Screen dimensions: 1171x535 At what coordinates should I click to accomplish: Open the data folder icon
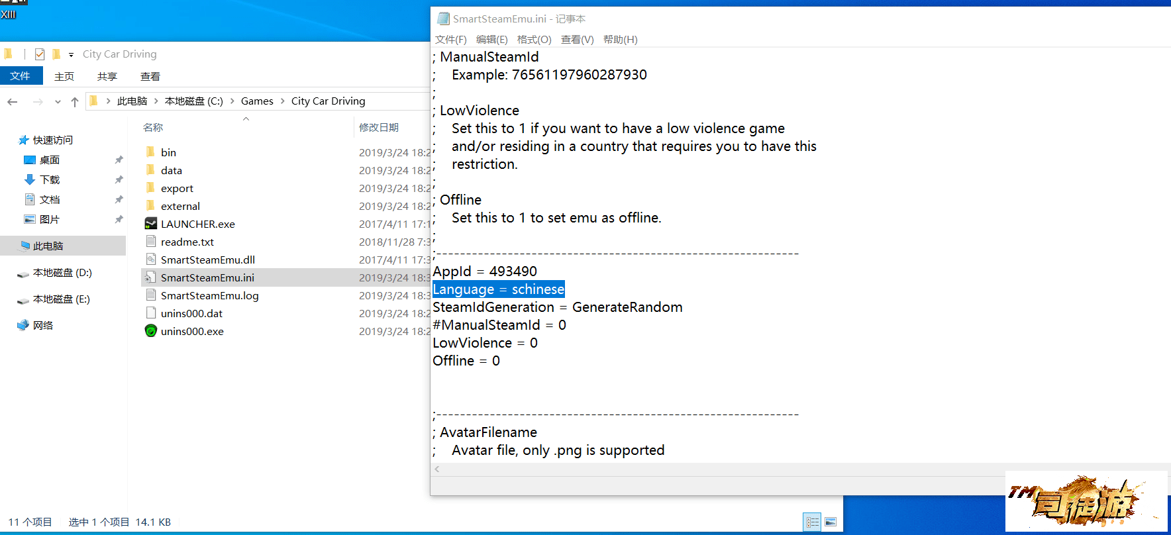(x=150, y=170)
